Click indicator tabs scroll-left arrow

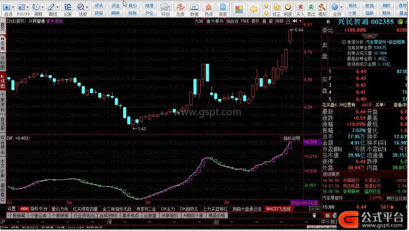pos(312,209)
